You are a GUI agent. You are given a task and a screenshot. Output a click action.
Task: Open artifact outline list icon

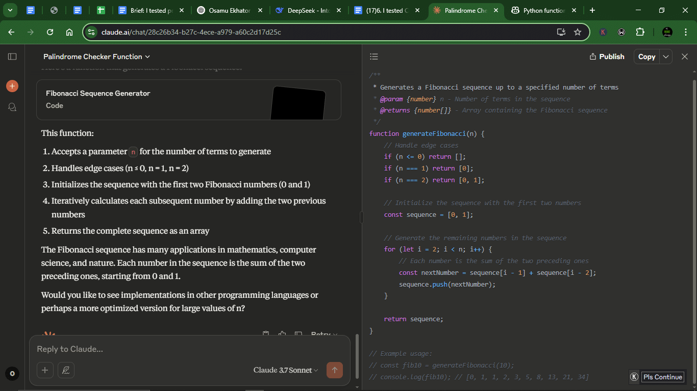tap(374, 57)
